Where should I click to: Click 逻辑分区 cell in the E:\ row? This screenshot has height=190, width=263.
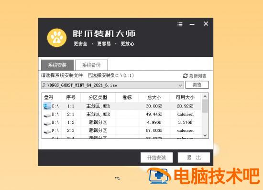tap(98, 122)
